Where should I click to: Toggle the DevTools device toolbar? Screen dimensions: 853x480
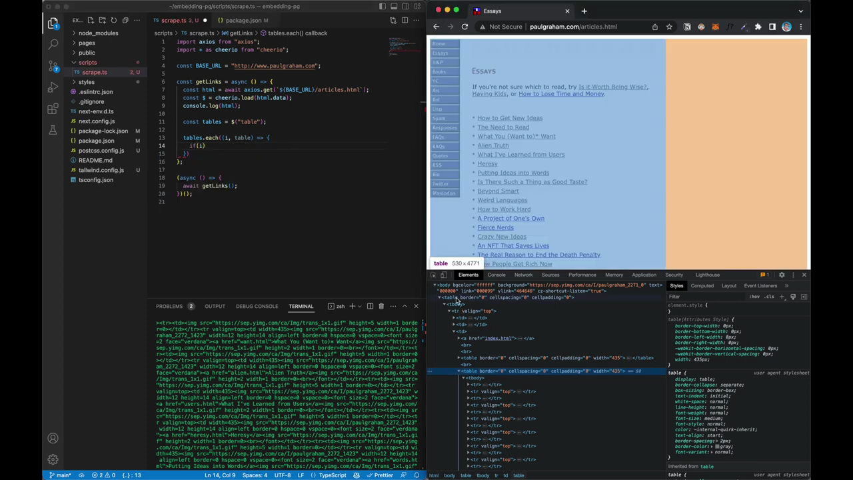click(x=444, y=275)
